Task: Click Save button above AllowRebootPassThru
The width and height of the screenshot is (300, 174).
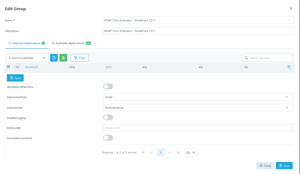Action: [15, 78]
